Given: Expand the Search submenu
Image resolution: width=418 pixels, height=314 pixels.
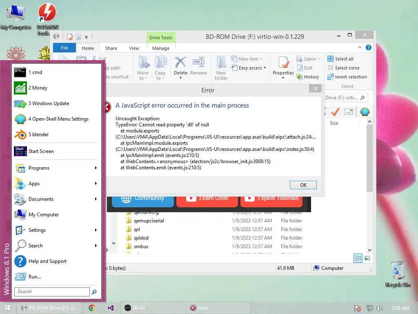Looking at the screenshot, I should pos(57,246).
